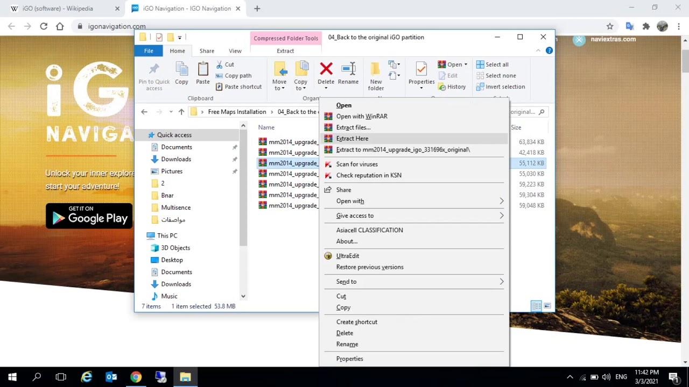The width and height of the screenshot is (689, 387).
Task: Sort files by the Name column header
Action: (x=266, y=127)
